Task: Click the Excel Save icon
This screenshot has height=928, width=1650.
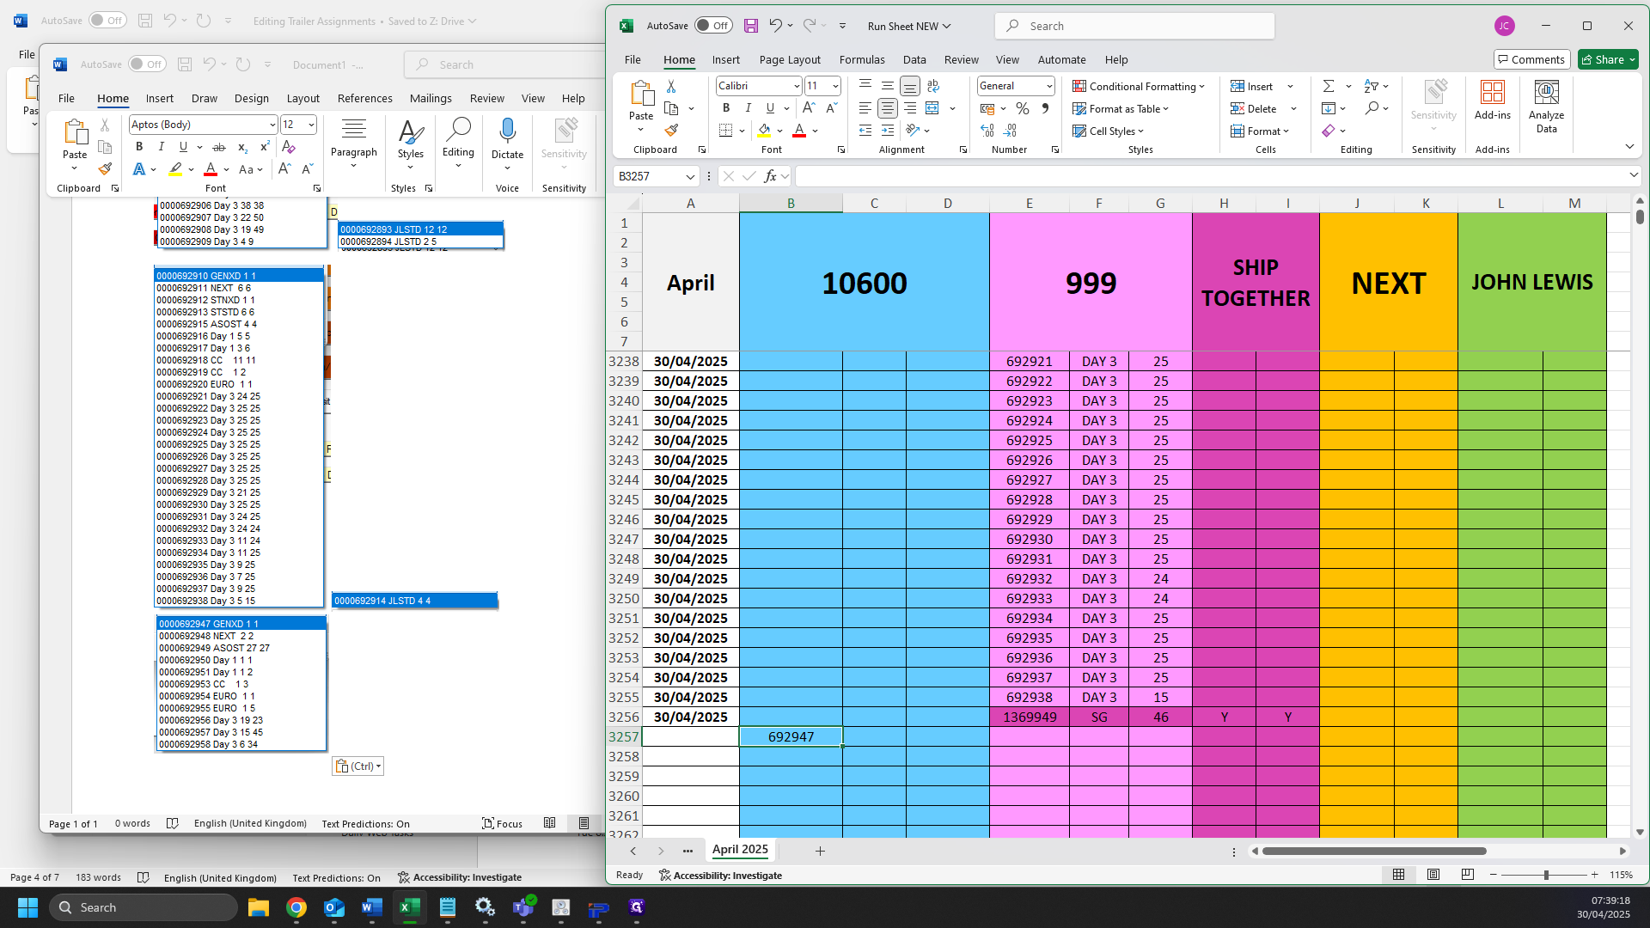Action: (750, 26)
